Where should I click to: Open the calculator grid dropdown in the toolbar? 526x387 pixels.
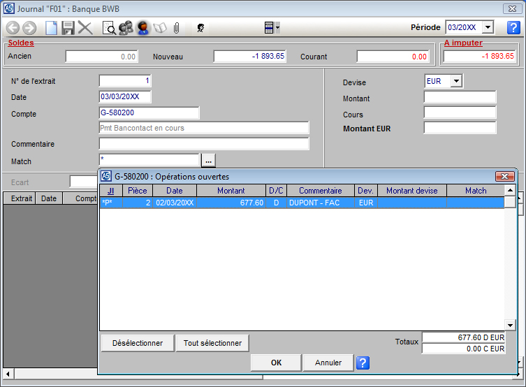[x=272, y=28]
